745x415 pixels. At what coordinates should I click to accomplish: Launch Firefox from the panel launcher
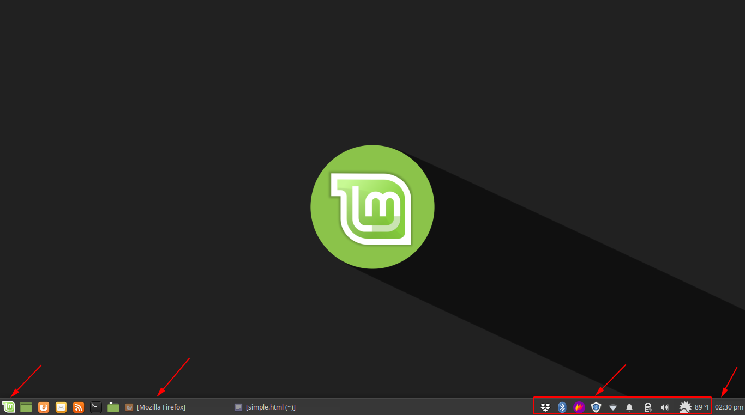click(x=43, y=407)
